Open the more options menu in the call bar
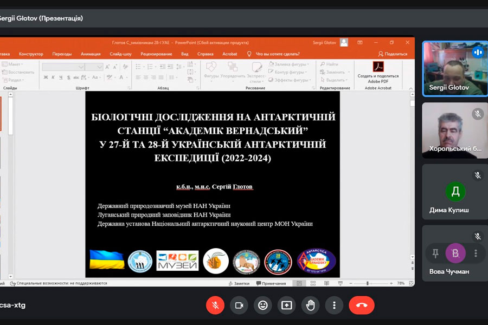This screenshot has height=325, width=488. (334, 305)
